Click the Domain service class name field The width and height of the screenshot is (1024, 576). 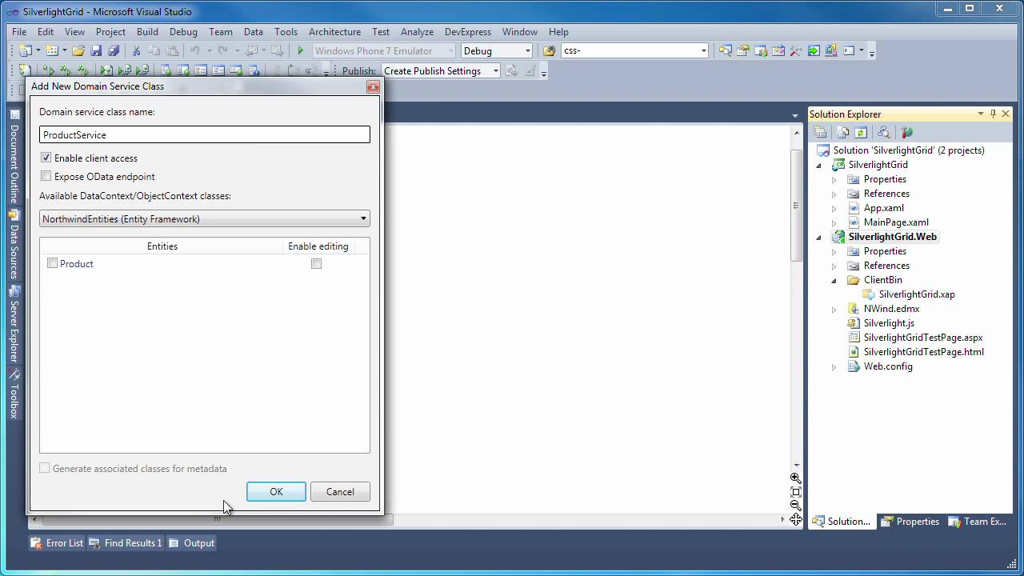(x=205, y=134)
